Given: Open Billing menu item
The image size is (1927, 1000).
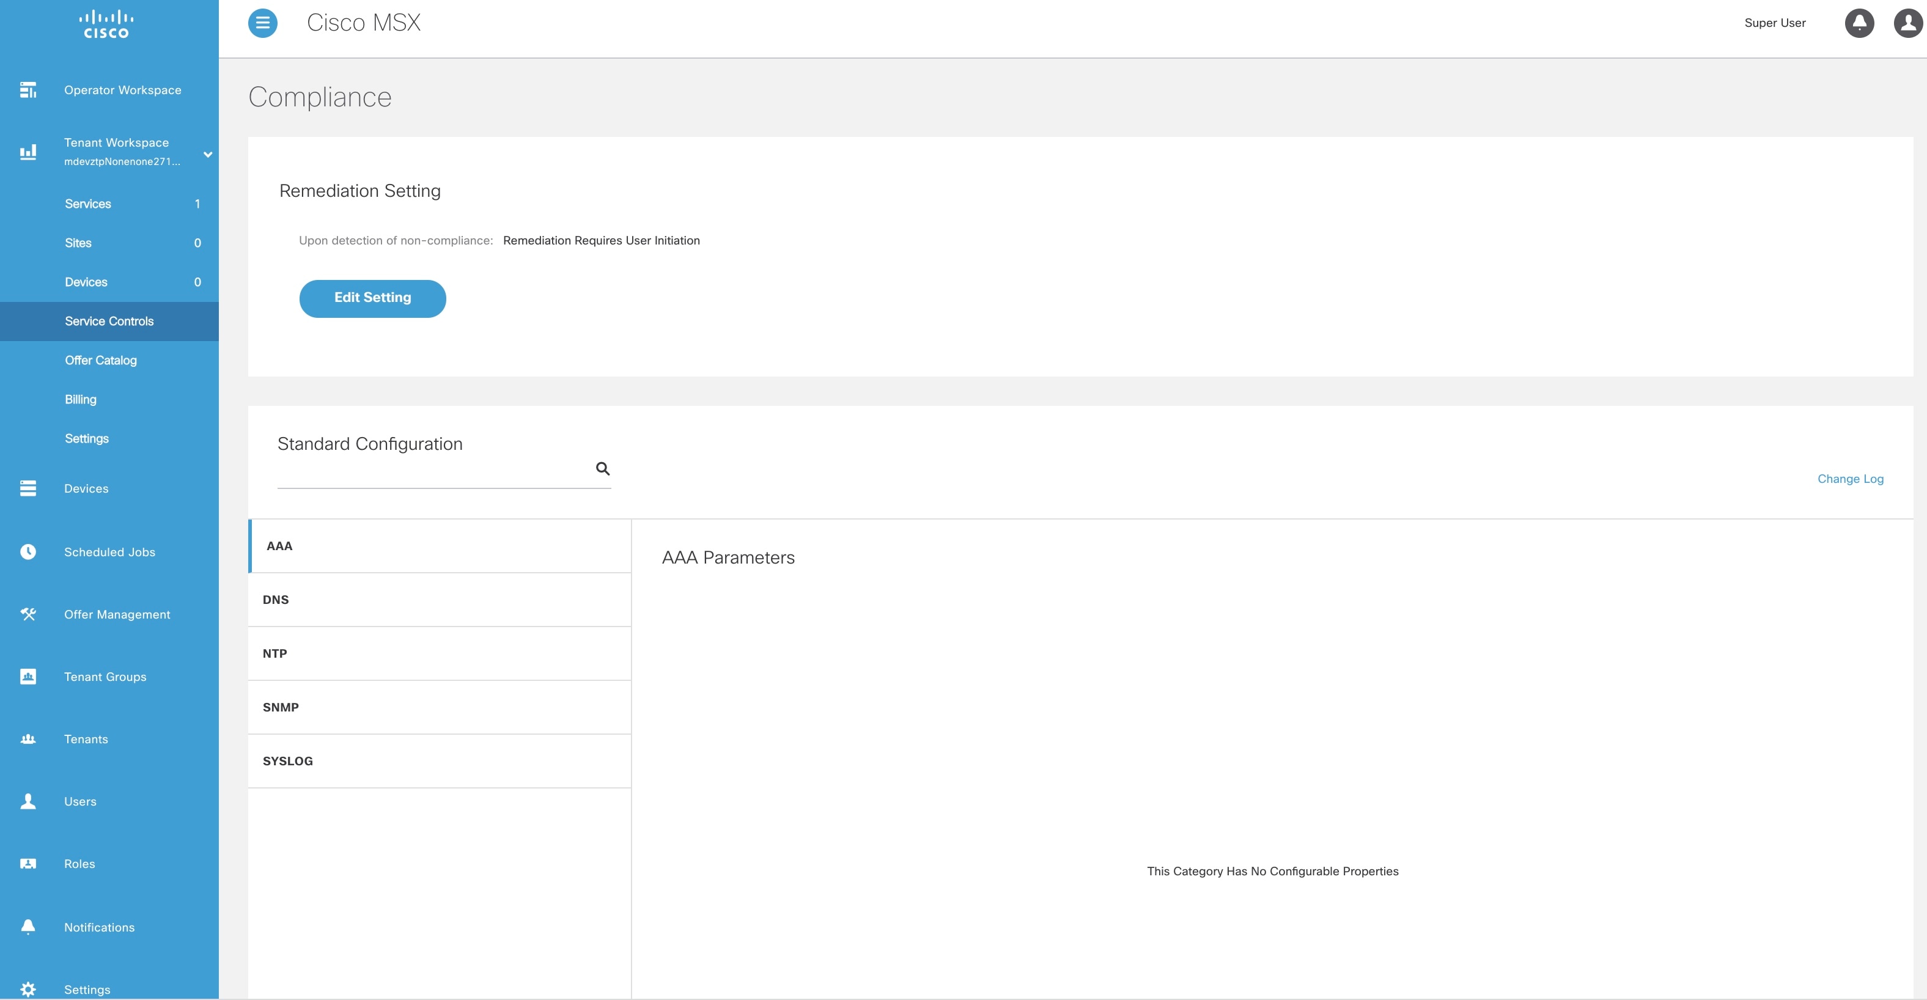Looking at the screenshot, I should pyautogui.click(x=109, y=399).
